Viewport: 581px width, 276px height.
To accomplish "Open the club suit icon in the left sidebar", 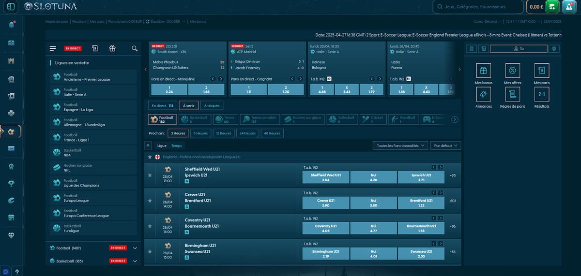I will (12, 113).
